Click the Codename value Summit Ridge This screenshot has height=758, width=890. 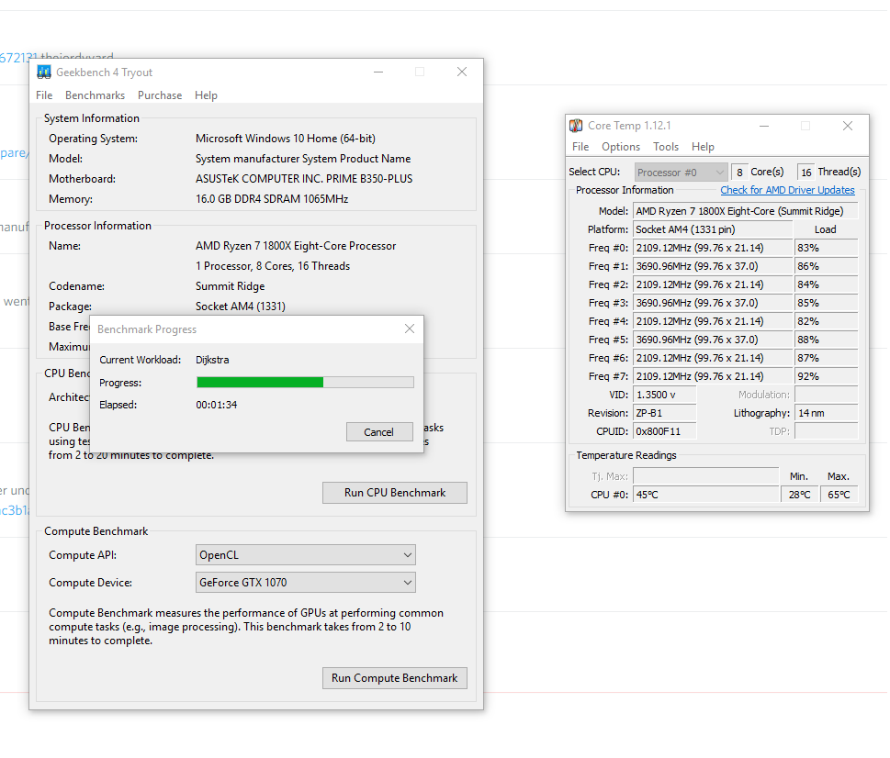[230, 286]
